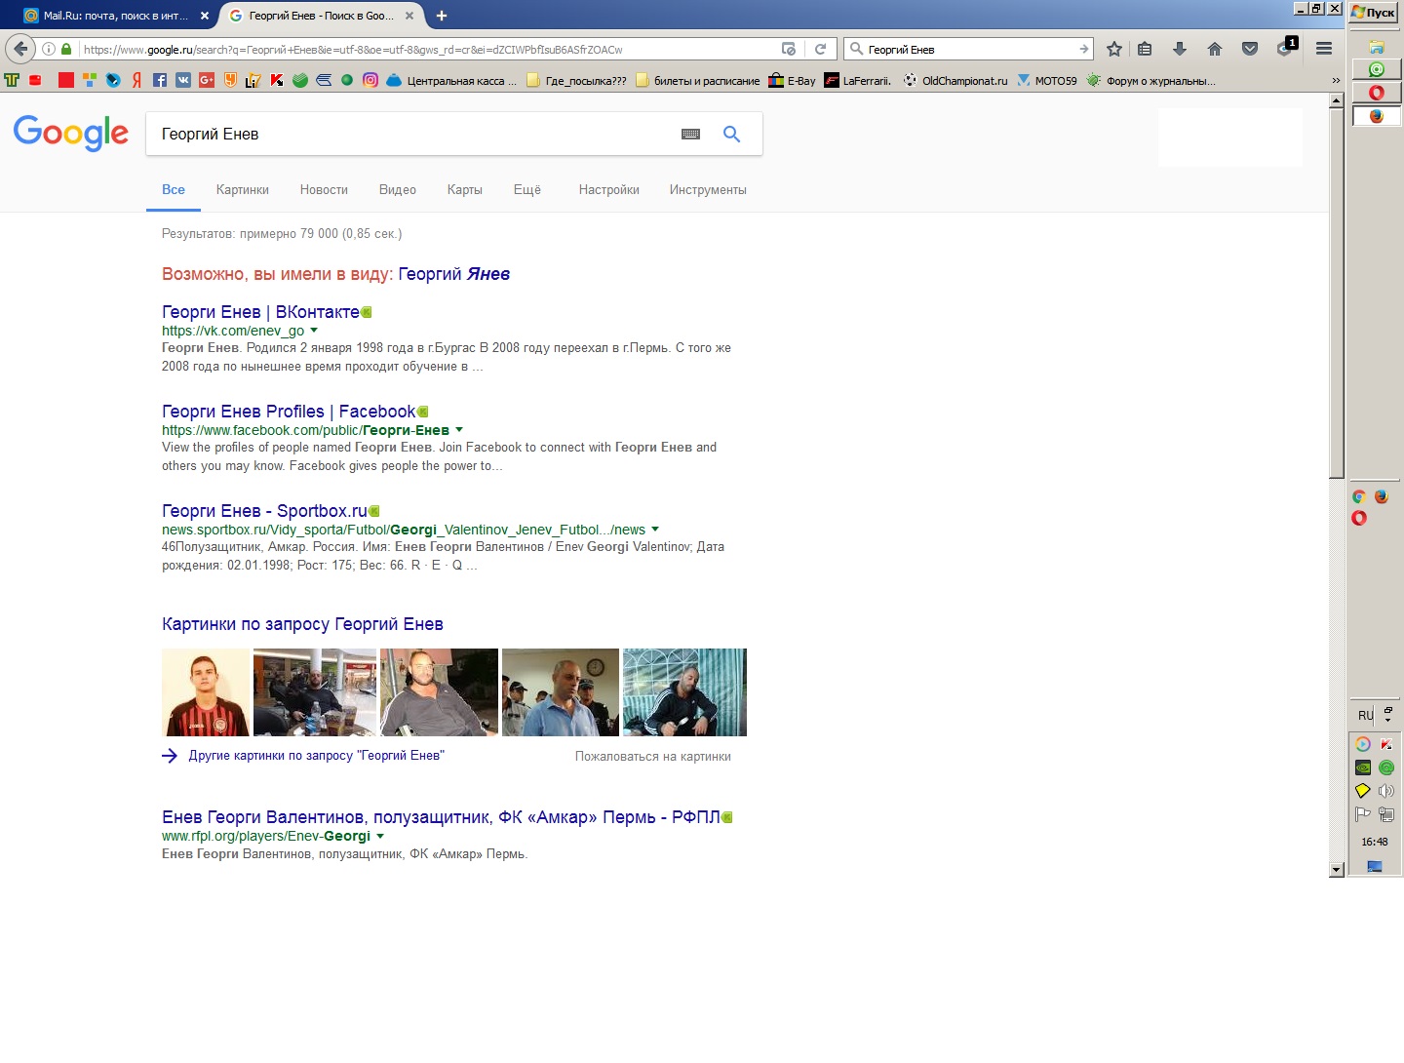Screen dimensions: 1404x1063
Task: Open the OldChampionat.ru bookmark
Action: coord(955,80)
